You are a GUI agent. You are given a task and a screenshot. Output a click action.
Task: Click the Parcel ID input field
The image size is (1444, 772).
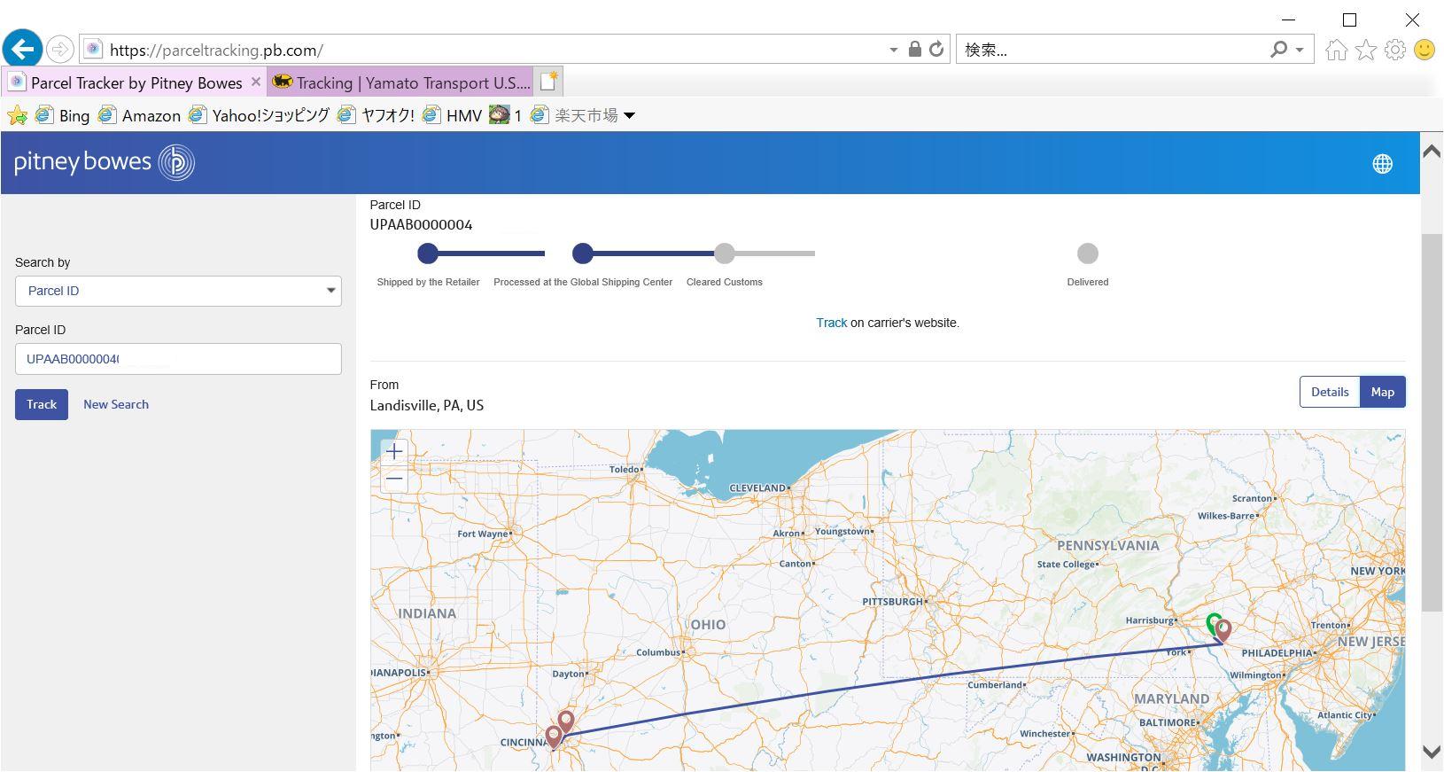(x=178, y=359)
